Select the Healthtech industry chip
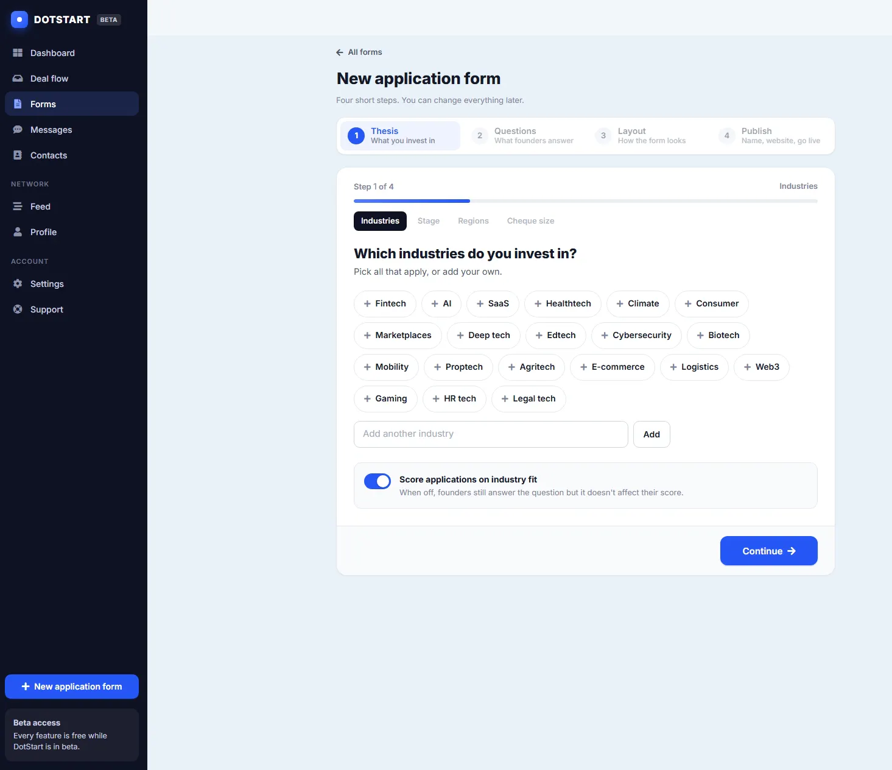 point(563,304)
